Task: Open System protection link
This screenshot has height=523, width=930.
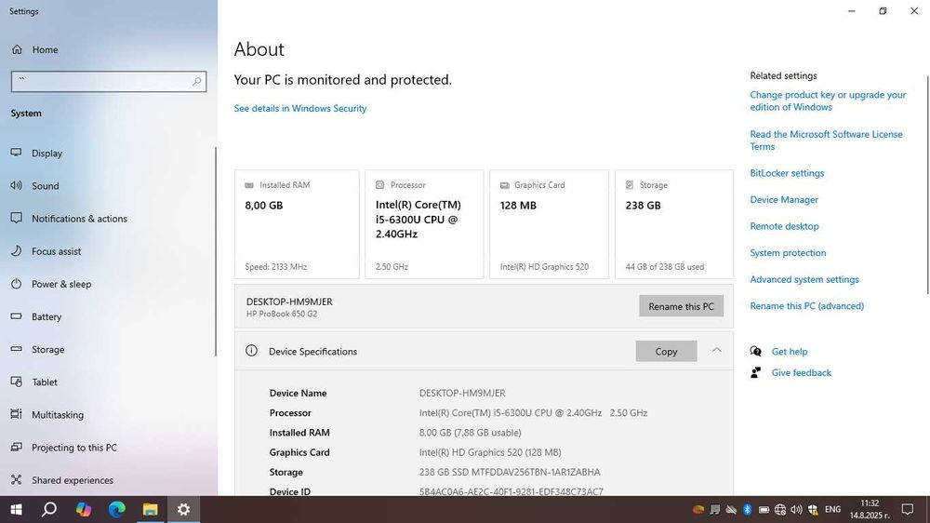Action: pos(788,253)
